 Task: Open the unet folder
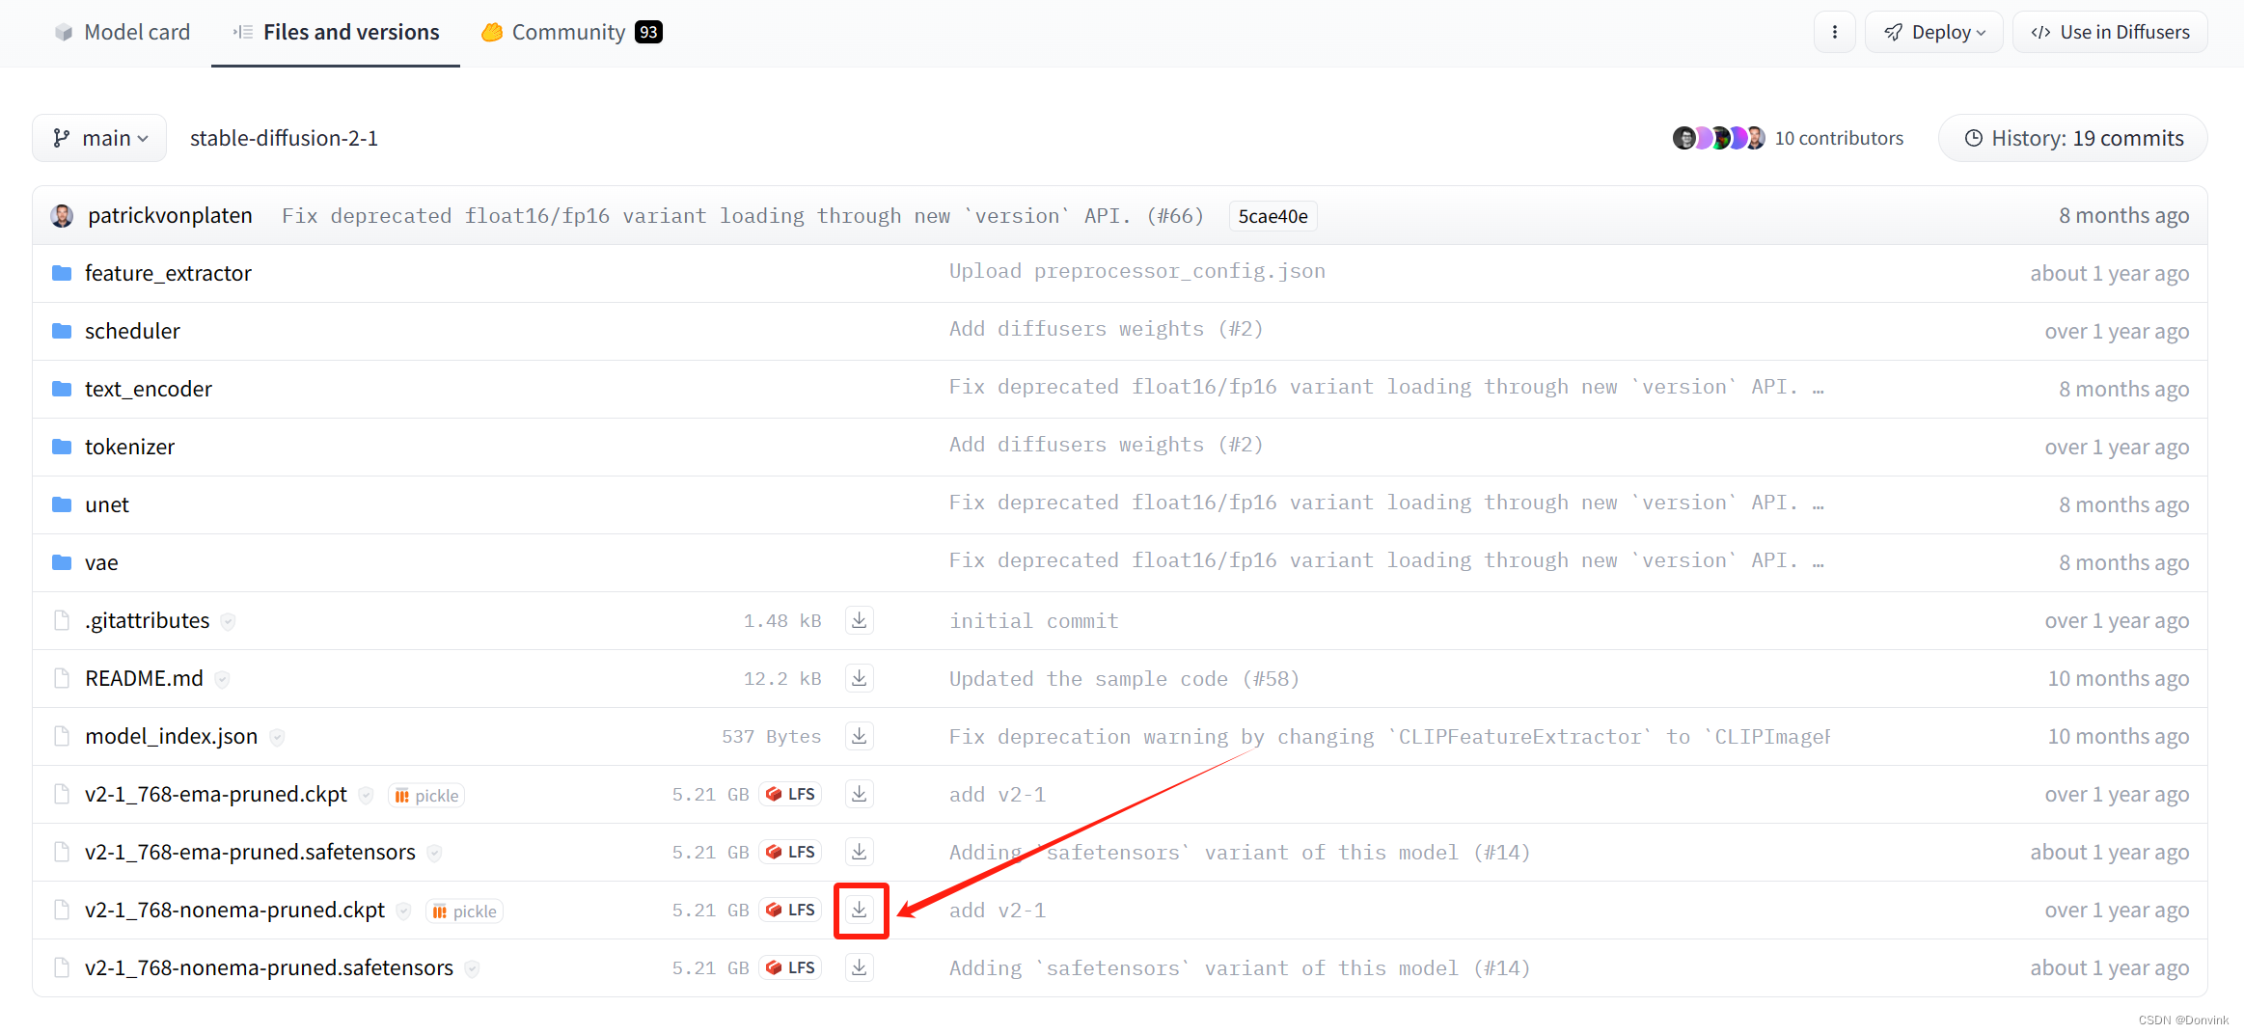[107, 504]
